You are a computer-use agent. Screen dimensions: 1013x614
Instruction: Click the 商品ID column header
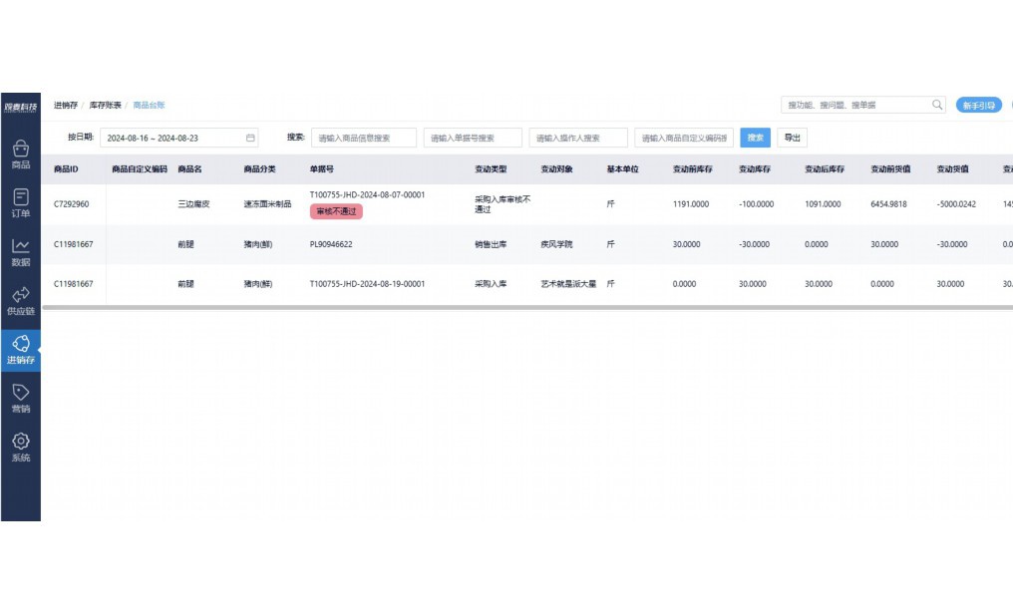[x=66, y=169]
